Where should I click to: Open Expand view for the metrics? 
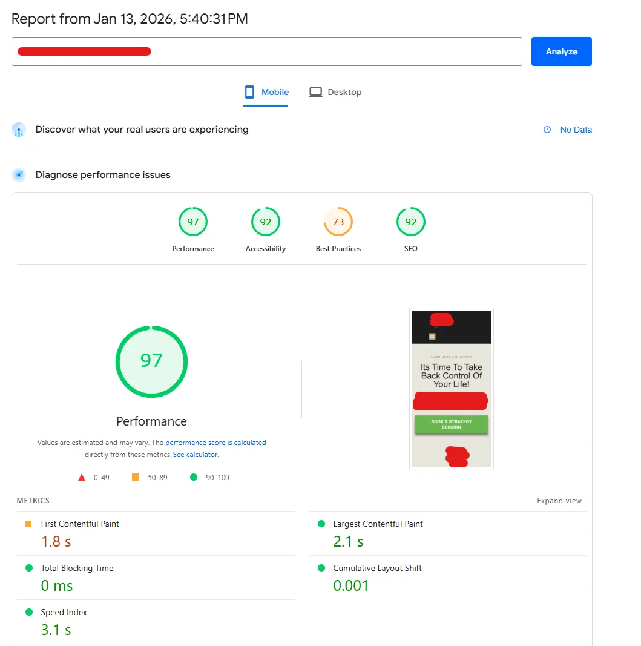coord(559,501)
